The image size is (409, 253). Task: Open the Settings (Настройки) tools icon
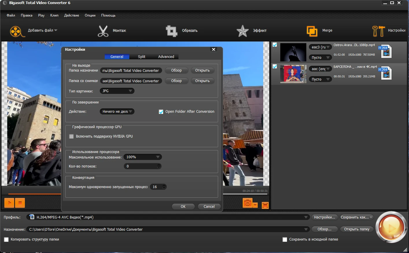coord(378,31)
